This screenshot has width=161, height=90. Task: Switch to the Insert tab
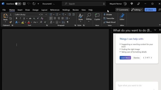(20, 10)
